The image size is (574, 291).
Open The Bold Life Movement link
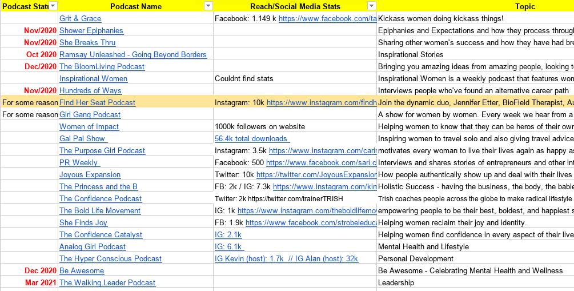(100, 211)
